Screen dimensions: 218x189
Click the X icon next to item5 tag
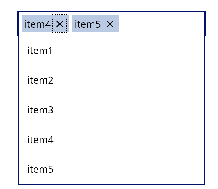click(x=110, y=24)
